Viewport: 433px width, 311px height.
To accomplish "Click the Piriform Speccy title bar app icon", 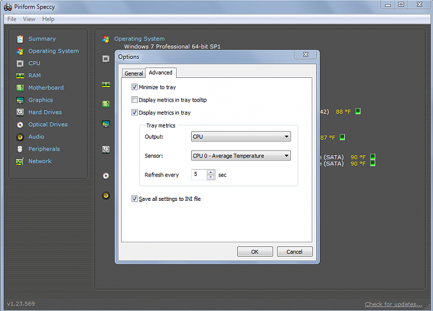I will click(8, 7).
